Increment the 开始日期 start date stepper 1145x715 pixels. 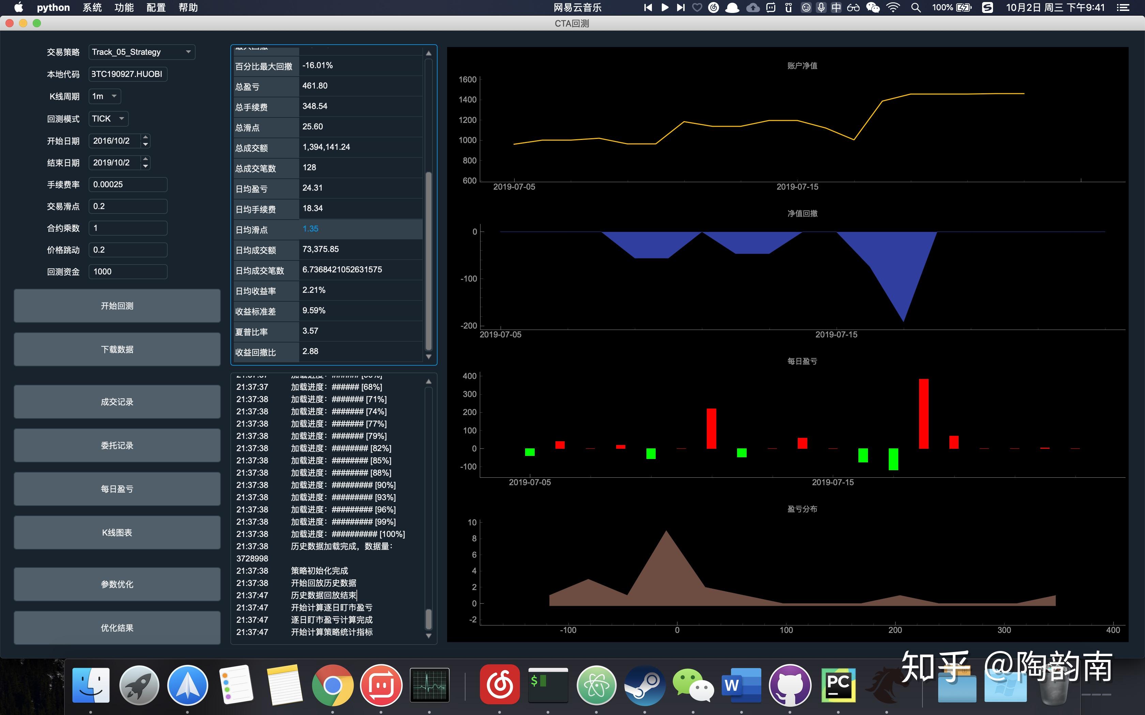146,137
